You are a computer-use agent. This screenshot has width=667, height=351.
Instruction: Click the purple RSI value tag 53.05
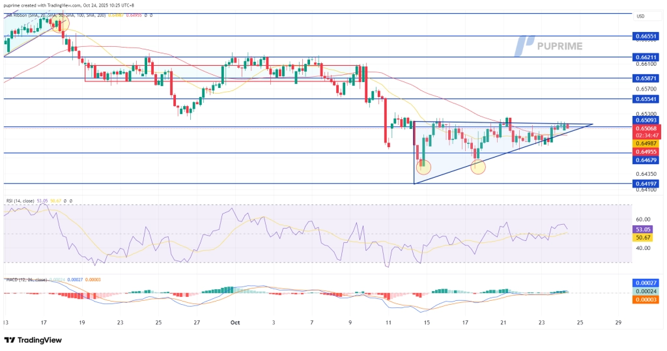coord(647,230)
